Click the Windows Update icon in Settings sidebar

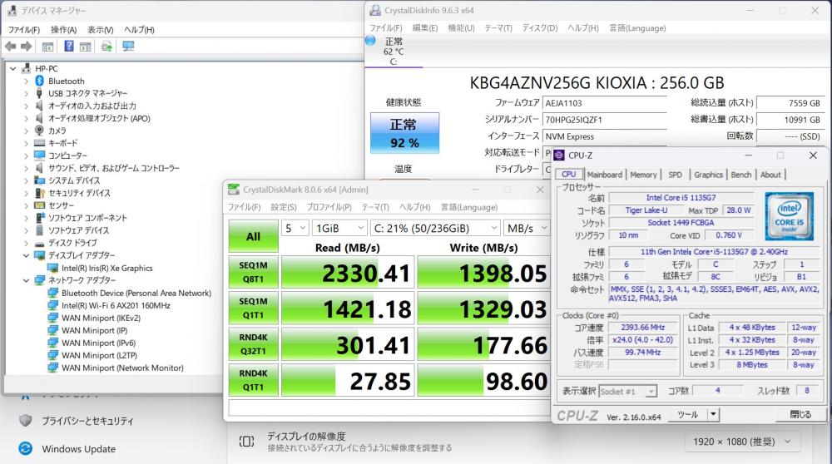[26, 449]
